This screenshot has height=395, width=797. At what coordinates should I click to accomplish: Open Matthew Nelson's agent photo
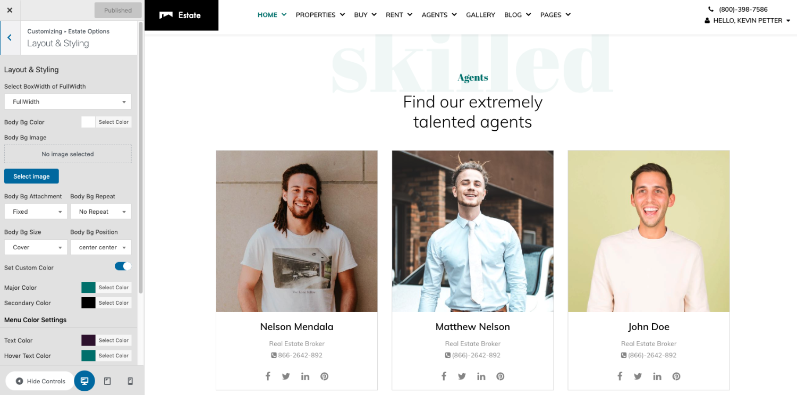[x=473, y=231]
